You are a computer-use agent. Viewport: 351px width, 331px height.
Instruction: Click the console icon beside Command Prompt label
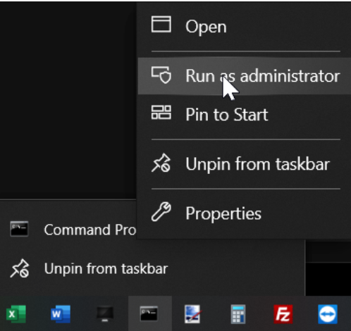(x=19, y=228)
